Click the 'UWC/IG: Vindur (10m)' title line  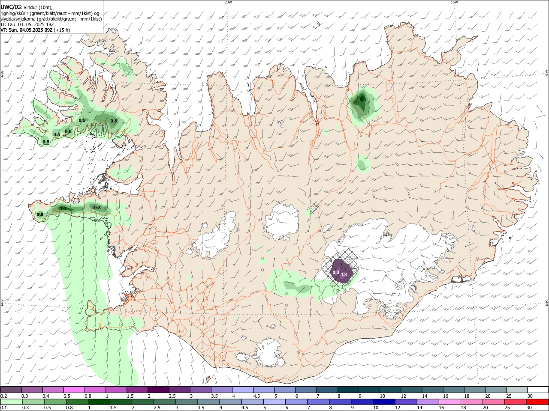pyautogui.click(x=27, y=6)
